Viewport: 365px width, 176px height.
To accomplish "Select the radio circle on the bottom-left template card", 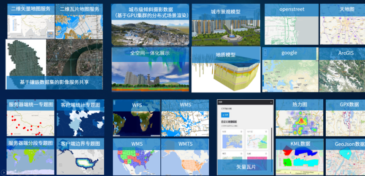I will click(x=241, y=154).
